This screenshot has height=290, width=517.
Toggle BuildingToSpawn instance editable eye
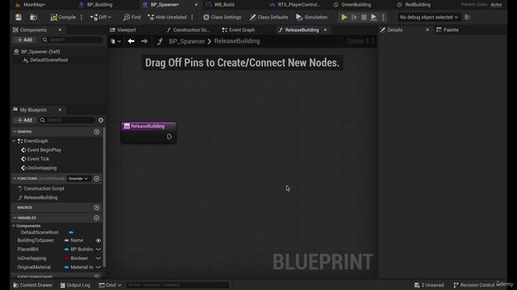(x=99, y=240)
